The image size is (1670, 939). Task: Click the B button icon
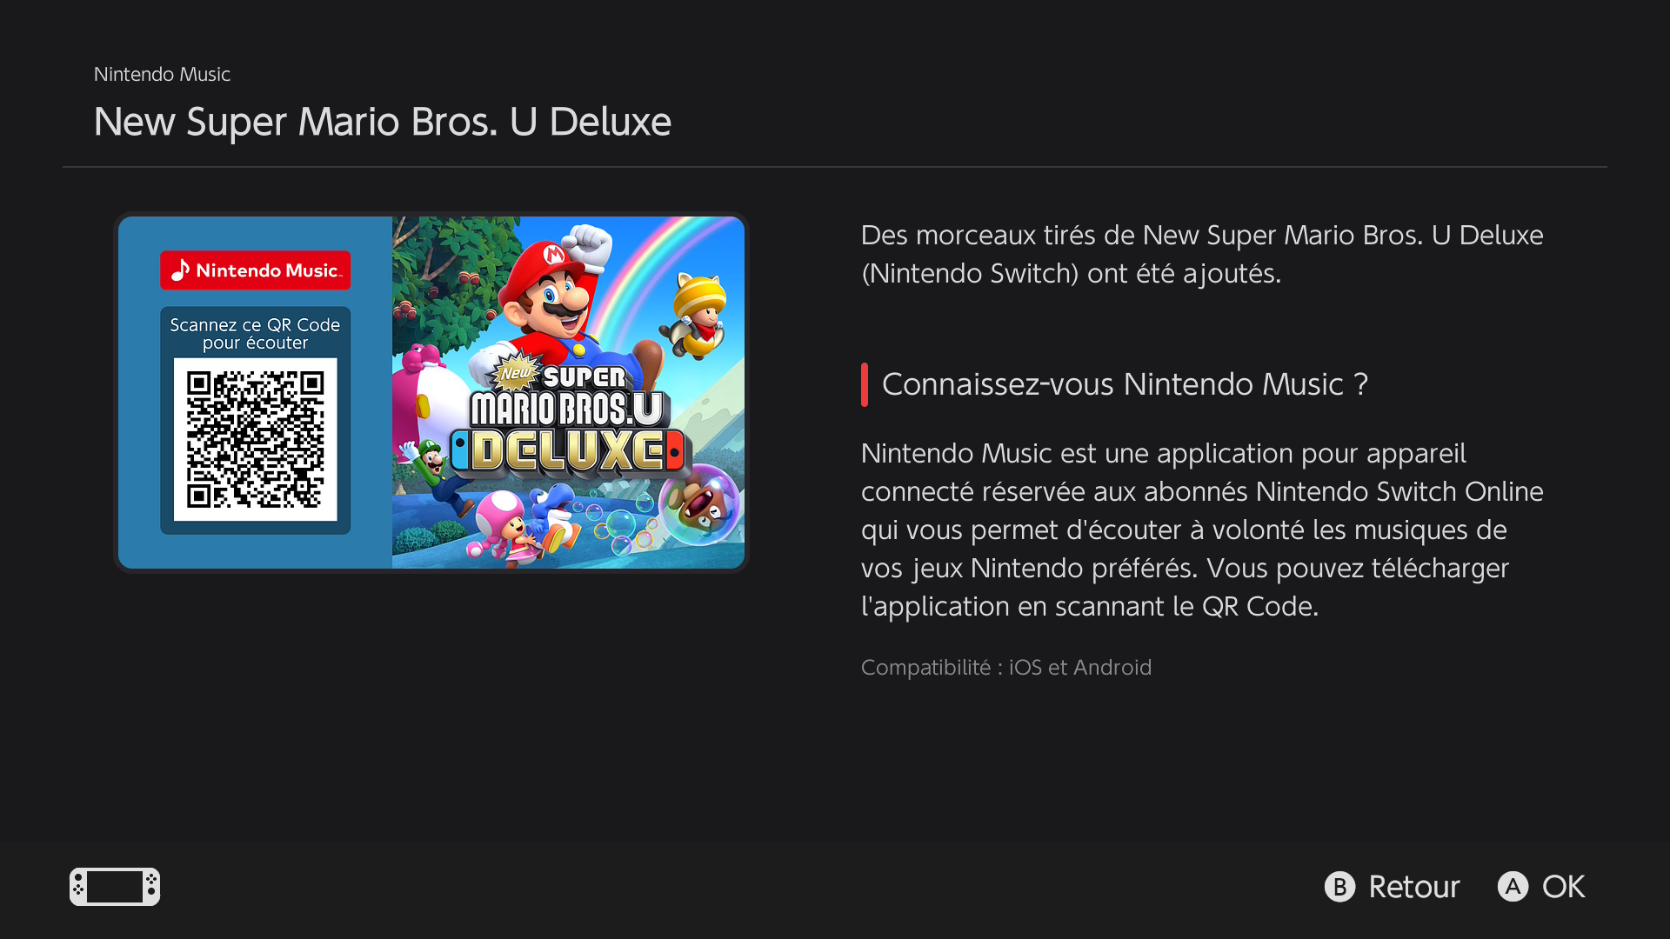click(1339, 887)
